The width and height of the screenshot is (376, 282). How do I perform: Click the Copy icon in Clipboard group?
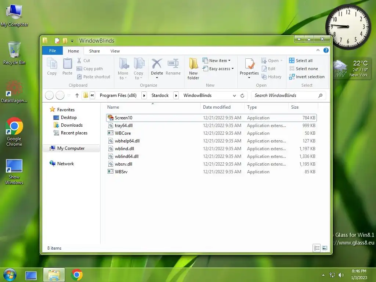52,64
